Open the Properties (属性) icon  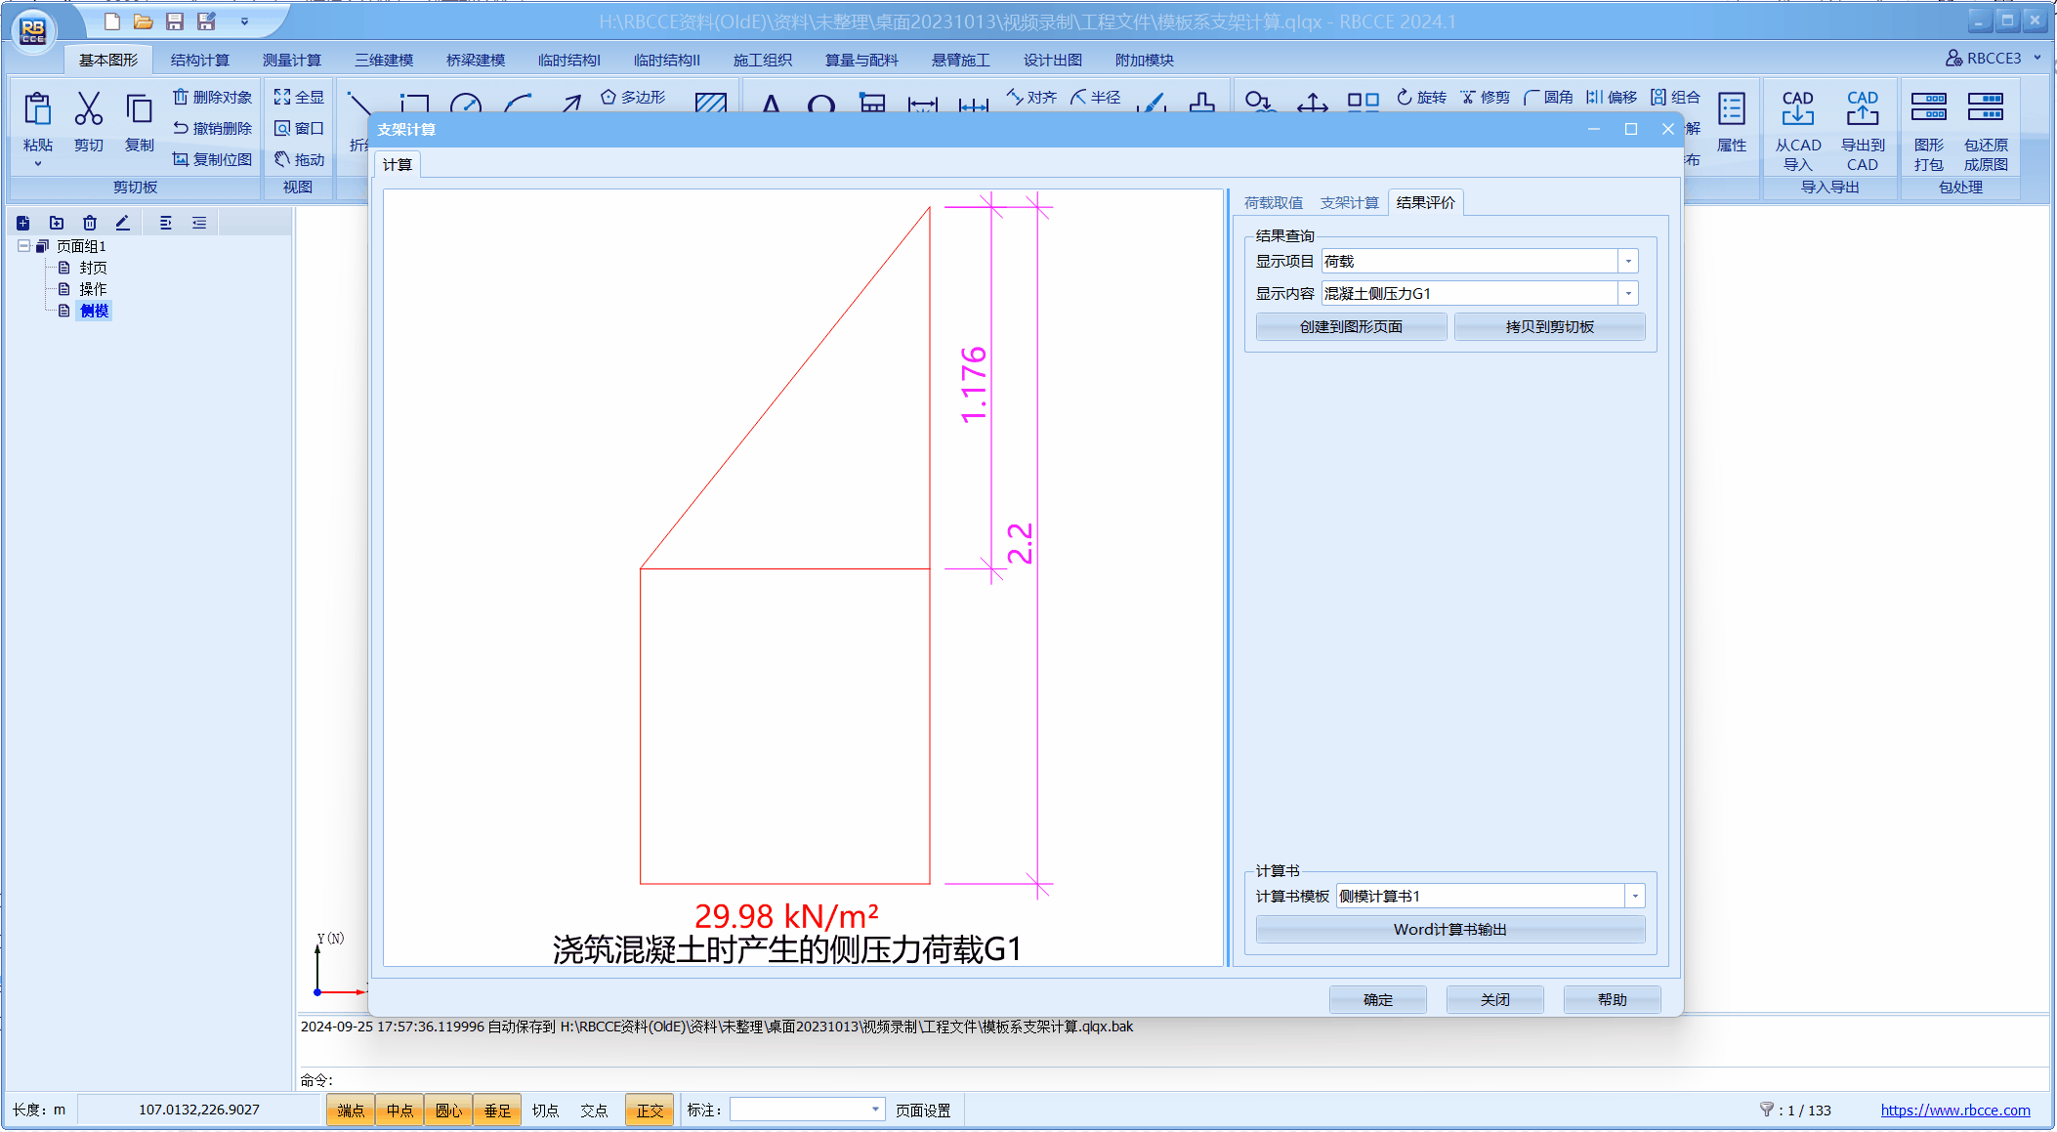pyautogui.click(x=1731, y=110)
